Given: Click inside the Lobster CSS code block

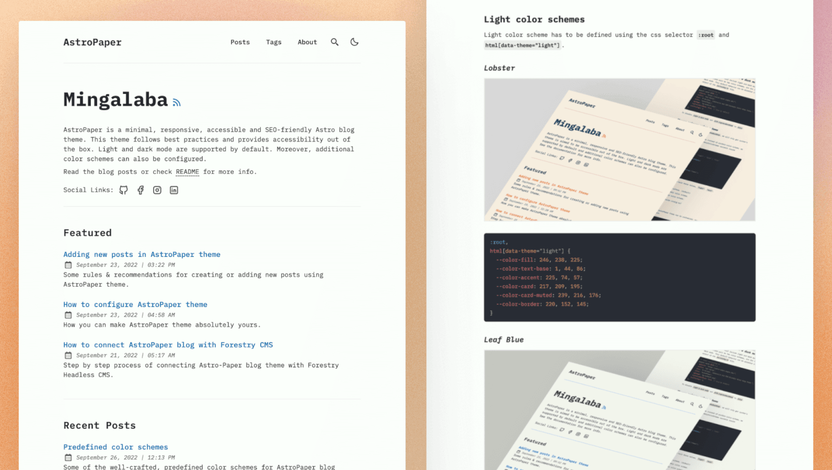Looking at the screenshot, I should pos(619,277).
